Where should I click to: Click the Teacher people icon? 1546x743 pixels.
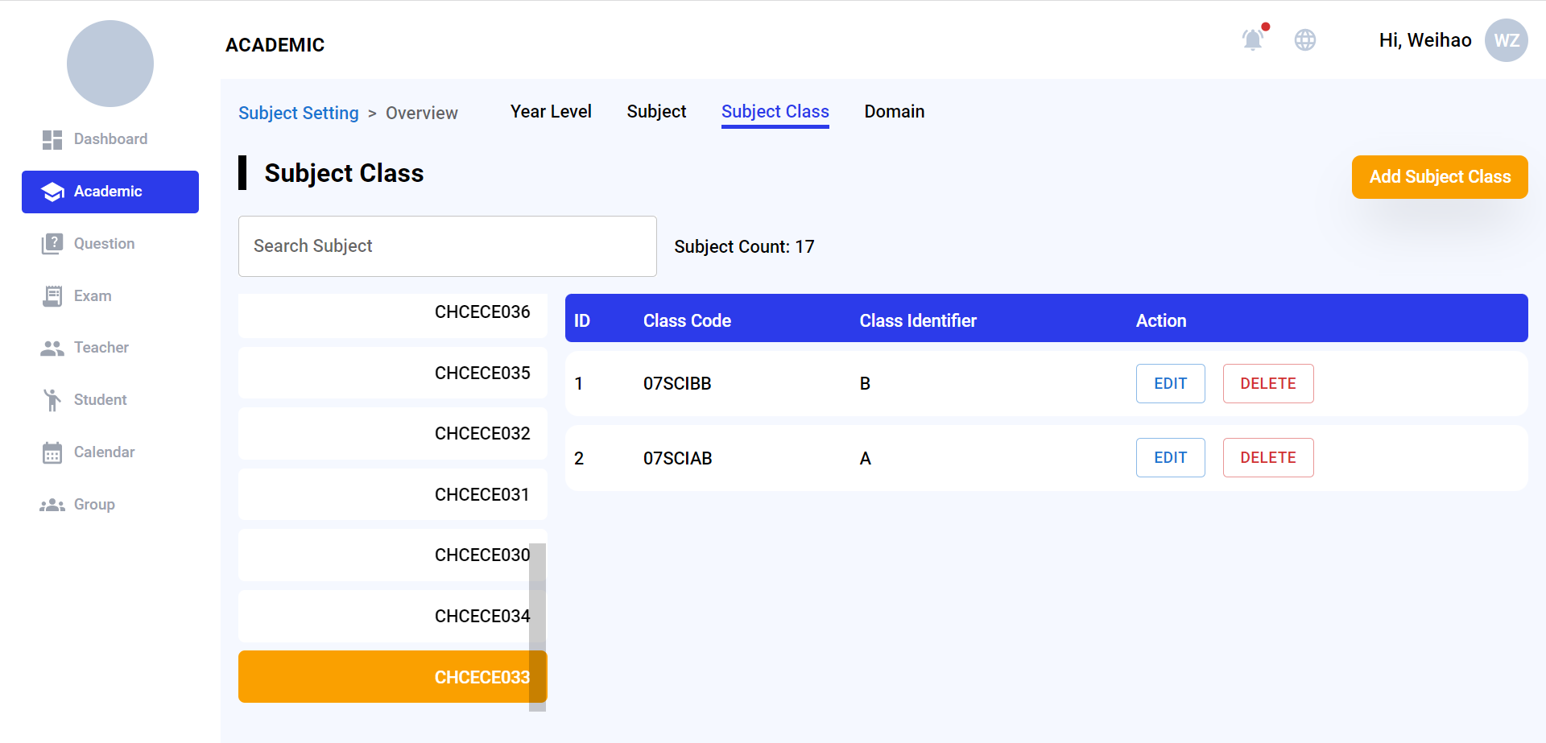click(52, 349)
